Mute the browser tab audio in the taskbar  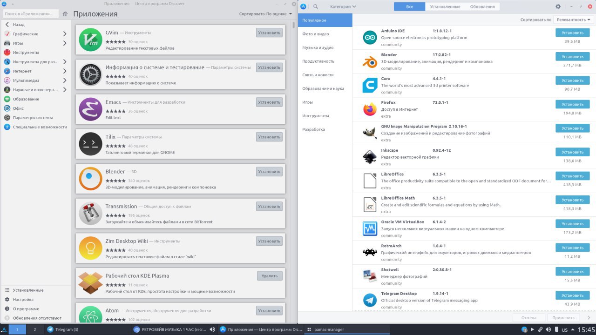pos(212,329)
